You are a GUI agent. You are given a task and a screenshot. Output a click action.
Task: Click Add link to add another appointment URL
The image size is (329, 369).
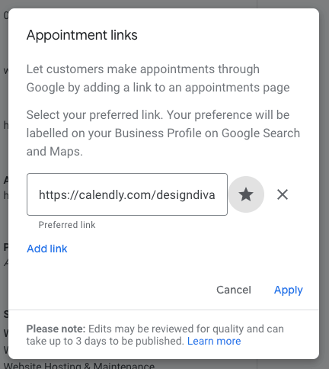47,249
